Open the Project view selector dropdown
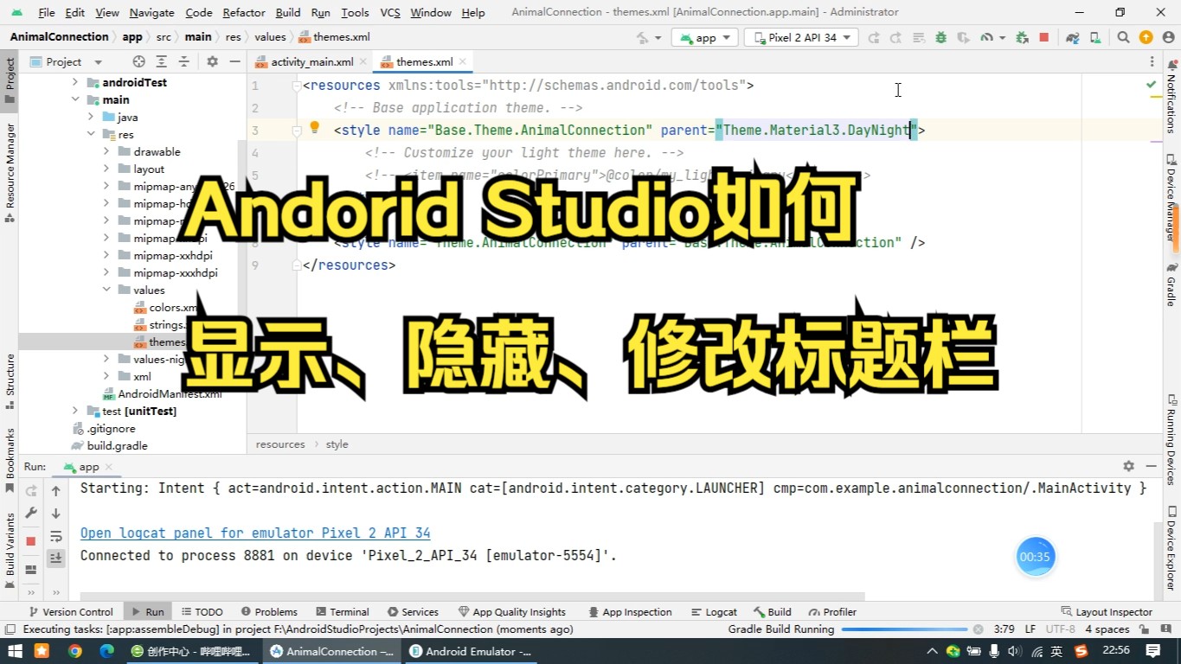 coord(66,61)
